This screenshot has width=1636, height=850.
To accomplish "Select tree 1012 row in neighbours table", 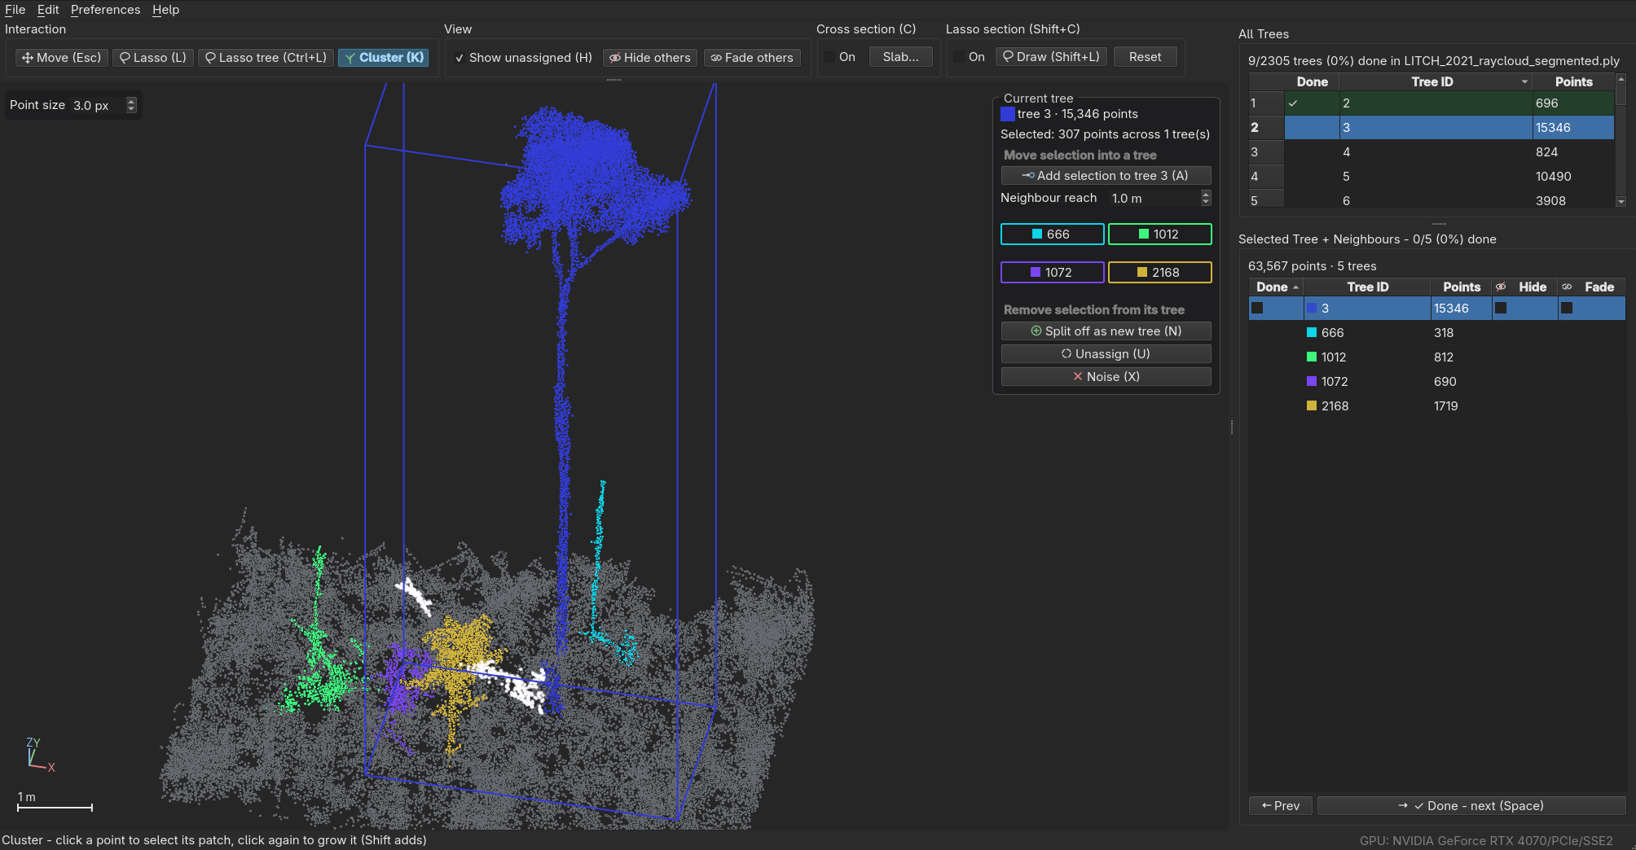I will (1437, 357).
